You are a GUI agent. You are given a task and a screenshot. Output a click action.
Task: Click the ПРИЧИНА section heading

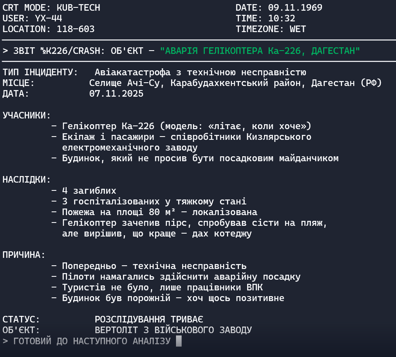24,255
